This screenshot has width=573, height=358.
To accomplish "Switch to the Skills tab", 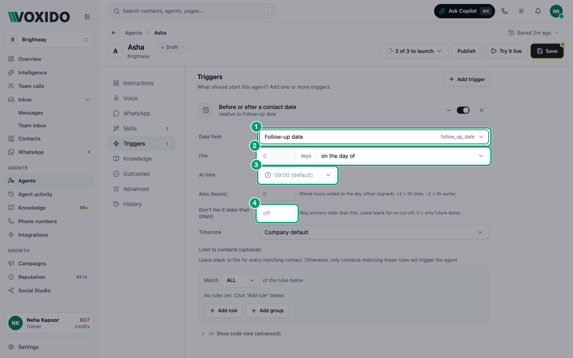I will coord(142,128).
